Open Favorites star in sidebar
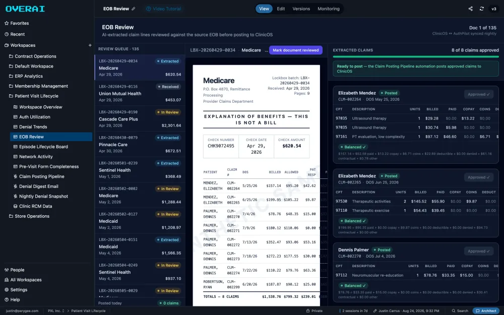 7,23
